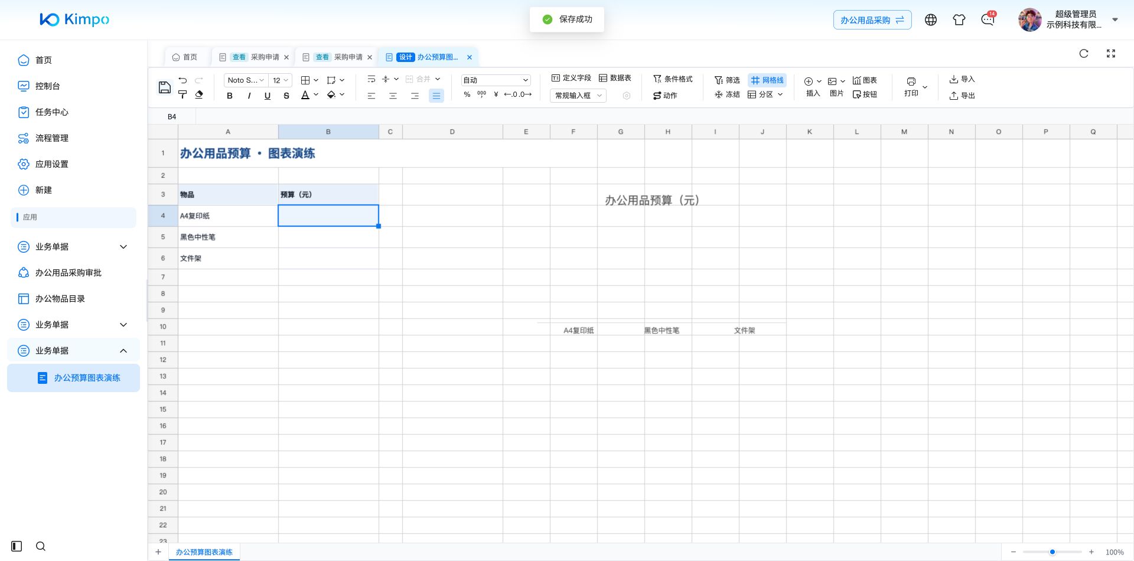Select cell A4 containing A4复印纸
The width and height of the screenshot is (1134, 561).
pos(228,216)
